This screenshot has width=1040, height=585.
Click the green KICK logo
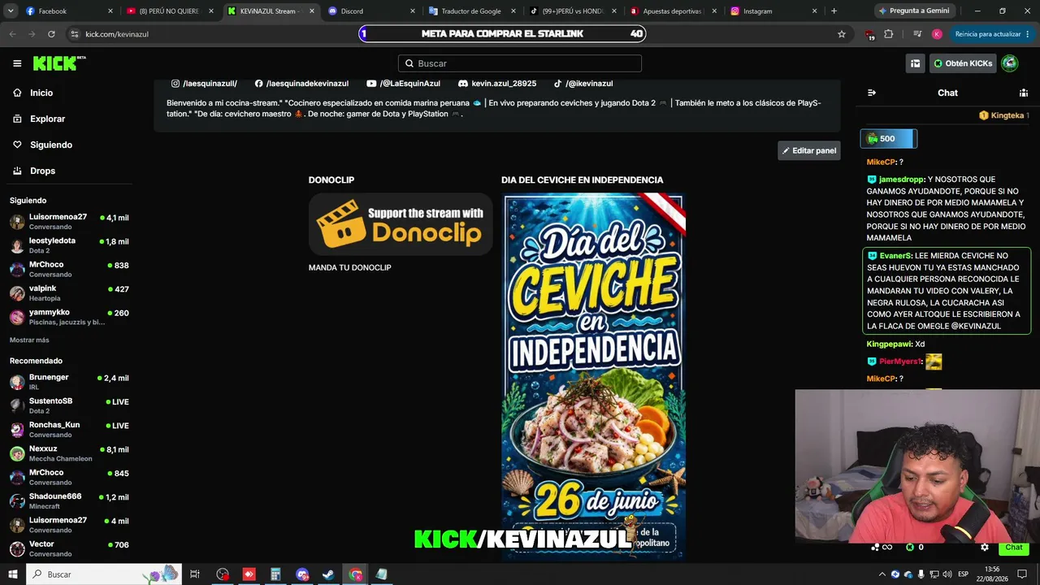pyautogui.click(x=59, y=63)
